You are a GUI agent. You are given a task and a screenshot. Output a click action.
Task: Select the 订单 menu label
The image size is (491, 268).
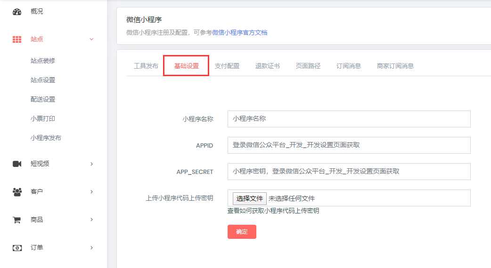(37, 248)
